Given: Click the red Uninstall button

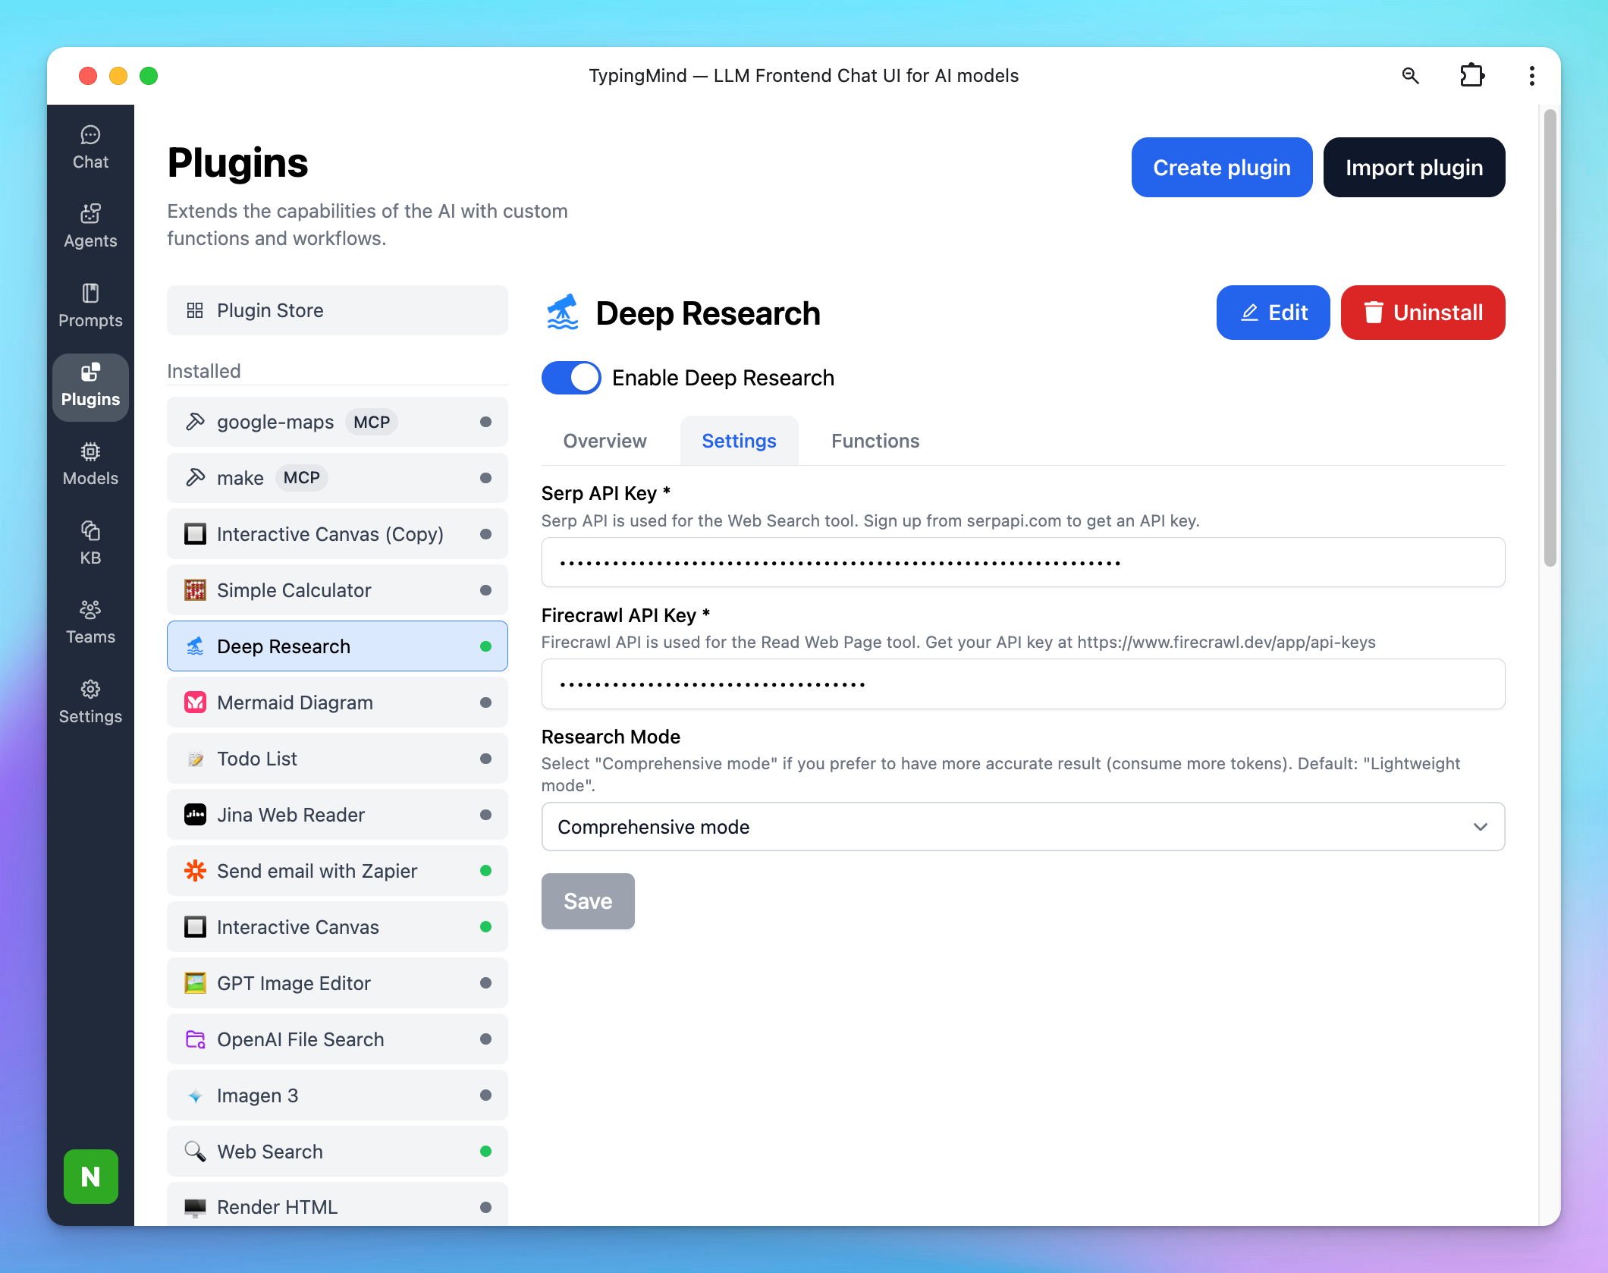Looking at the screenshot, I should pos(1422,313).
